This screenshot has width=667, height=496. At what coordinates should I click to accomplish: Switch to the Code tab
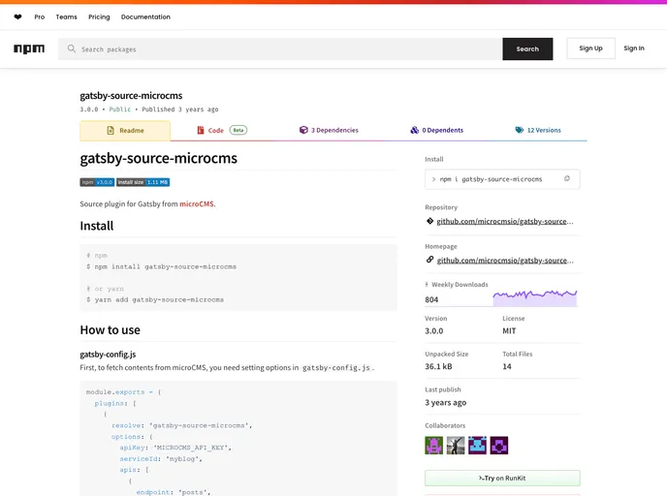tap(221, 131)
